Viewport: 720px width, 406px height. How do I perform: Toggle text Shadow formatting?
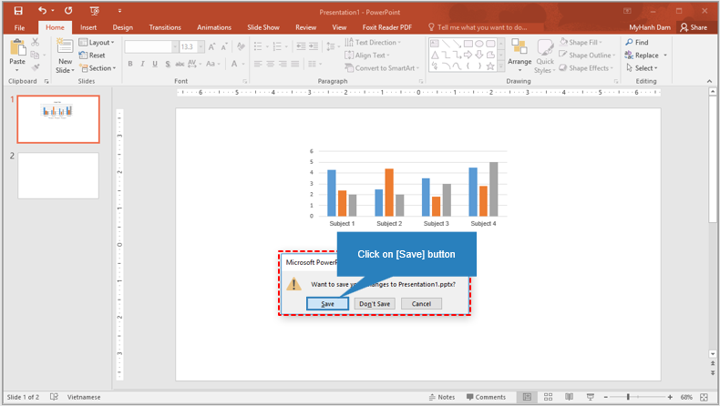(x=168, y=64)
